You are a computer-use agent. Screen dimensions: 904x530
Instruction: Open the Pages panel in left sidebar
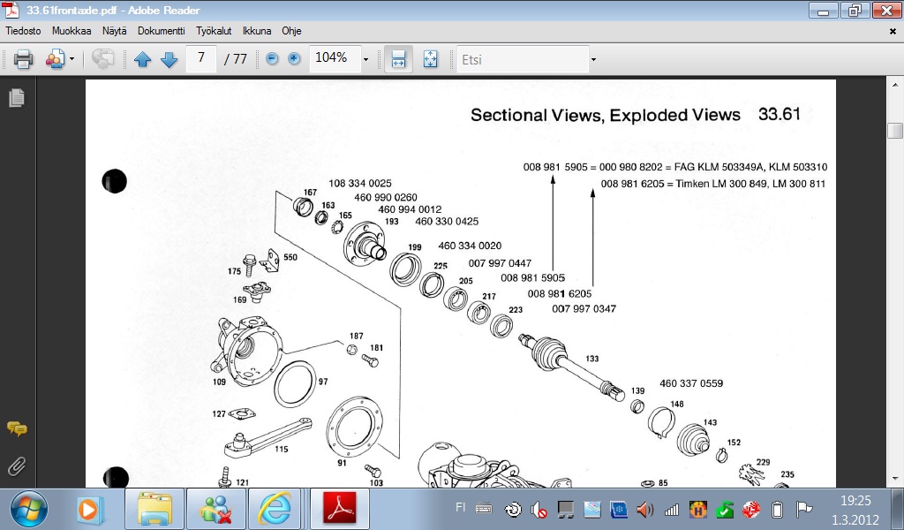click(x=16, y=98)
